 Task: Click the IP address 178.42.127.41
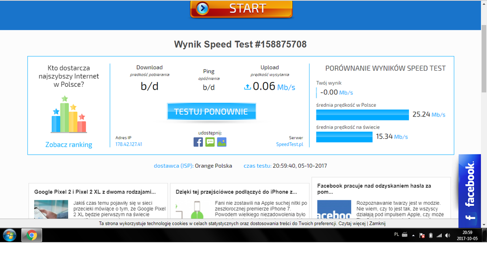129,144
